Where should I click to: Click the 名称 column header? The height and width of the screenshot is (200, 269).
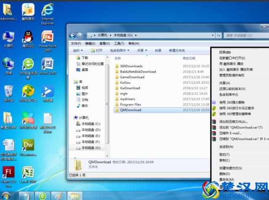[118, 58]
